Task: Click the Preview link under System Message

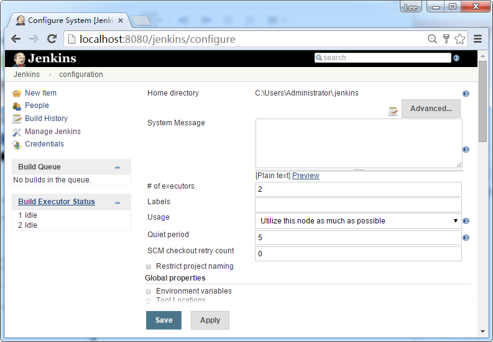Action: 305,176
